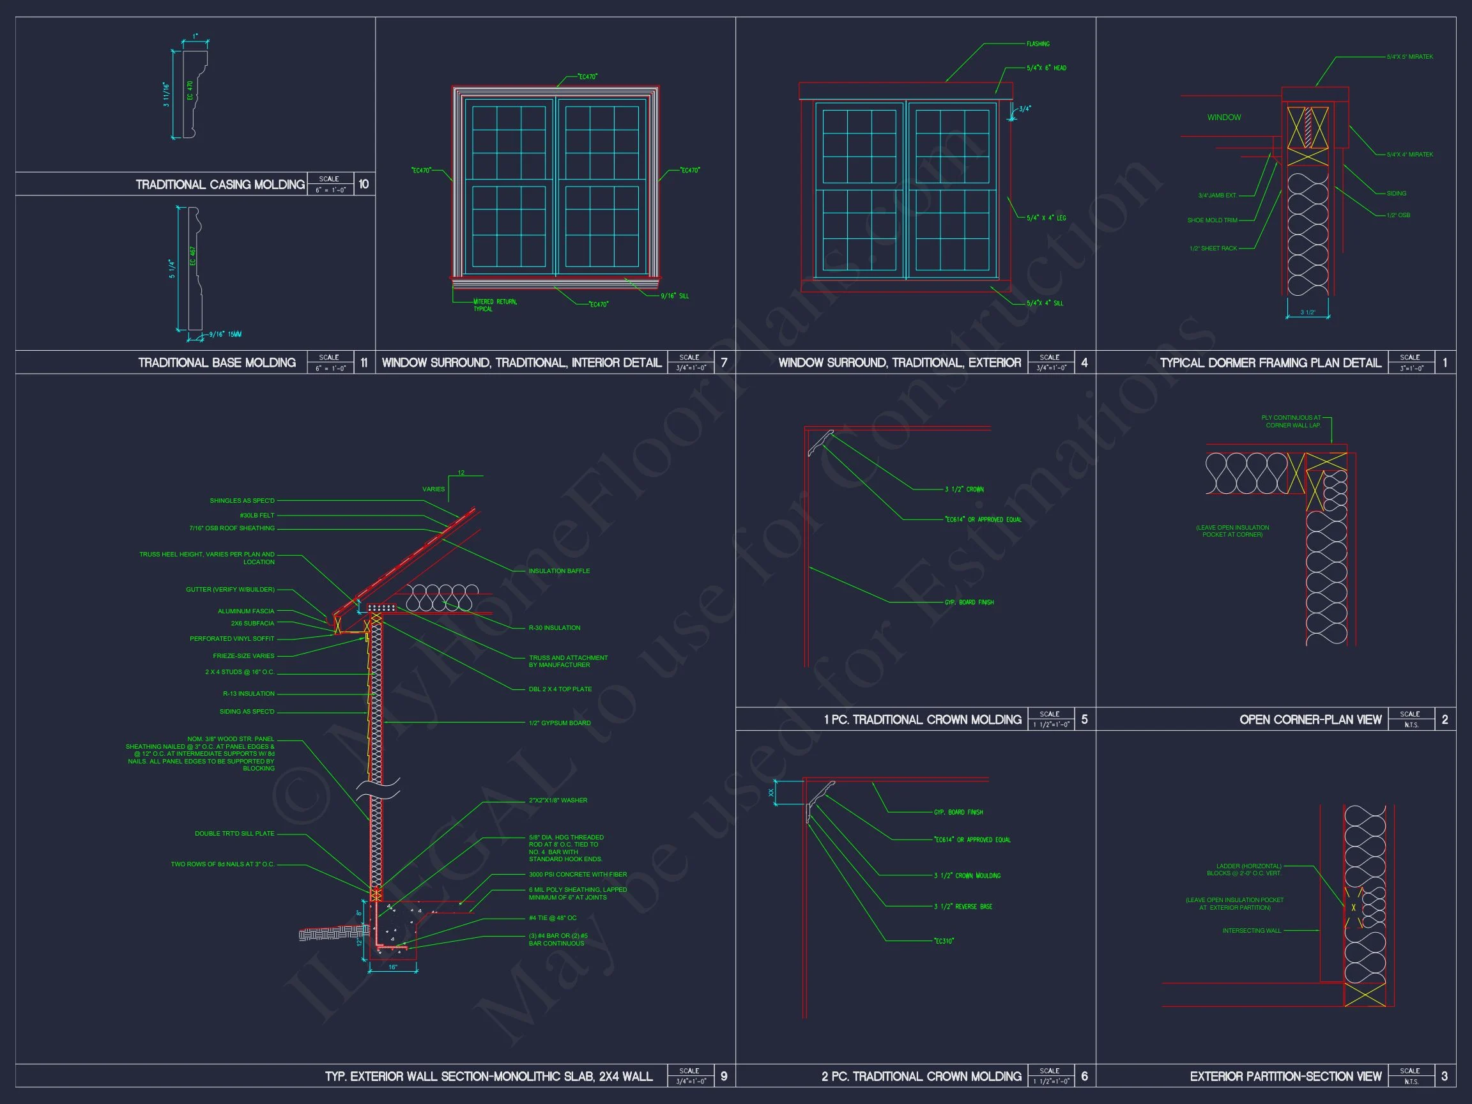Click the 1 Pc. Traditional Crown Molding title
Screen dimensions: 1472x1104
click(x=923, y=719)
